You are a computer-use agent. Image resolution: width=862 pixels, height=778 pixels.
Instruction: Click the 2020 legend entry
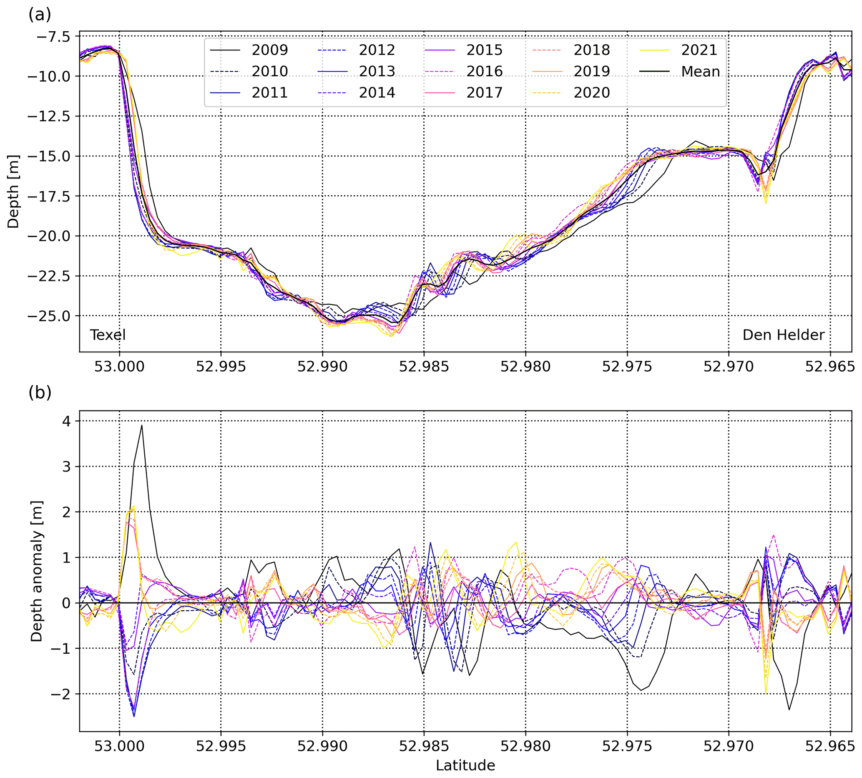(x=591, y=93)
